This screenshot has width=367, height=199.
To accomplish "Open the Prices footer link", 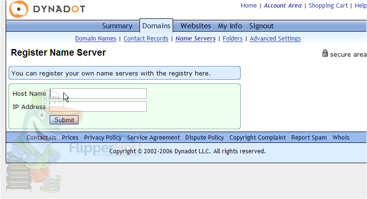I will coord(70,138).
